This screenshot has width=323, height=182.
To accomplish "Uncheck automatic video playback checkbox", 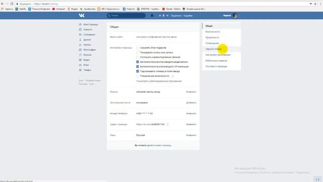I will pyautogui.click(x=137, y=62).
